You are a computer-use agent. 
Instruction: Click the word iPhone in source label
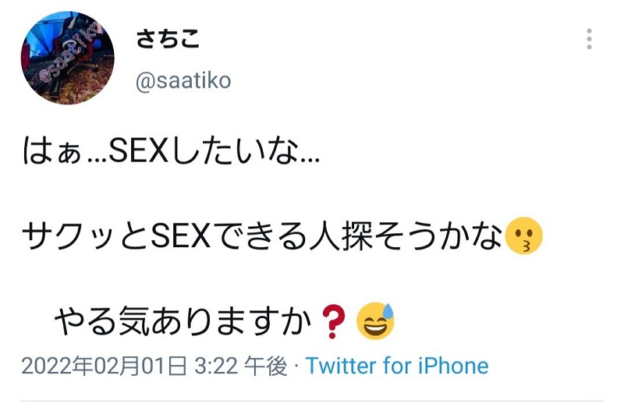tap(453, 366)
